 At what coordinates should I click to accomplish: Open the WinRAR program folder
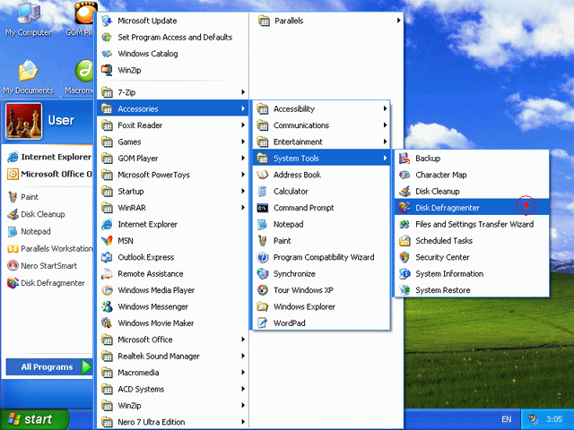[x=173, y=208]
